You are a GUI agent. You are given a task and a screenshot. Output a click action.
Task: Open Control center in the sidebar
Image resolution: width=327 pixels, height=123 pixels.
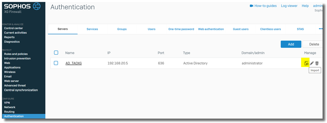(x=14, y=28)
